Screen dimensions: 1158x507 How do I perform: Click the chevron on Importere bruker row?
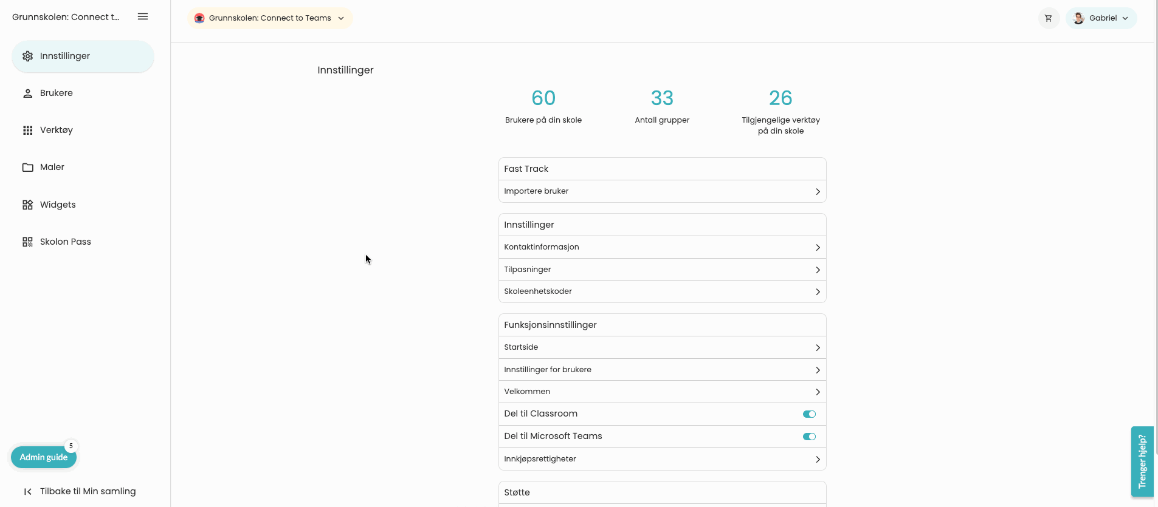[x=818, y=192]
